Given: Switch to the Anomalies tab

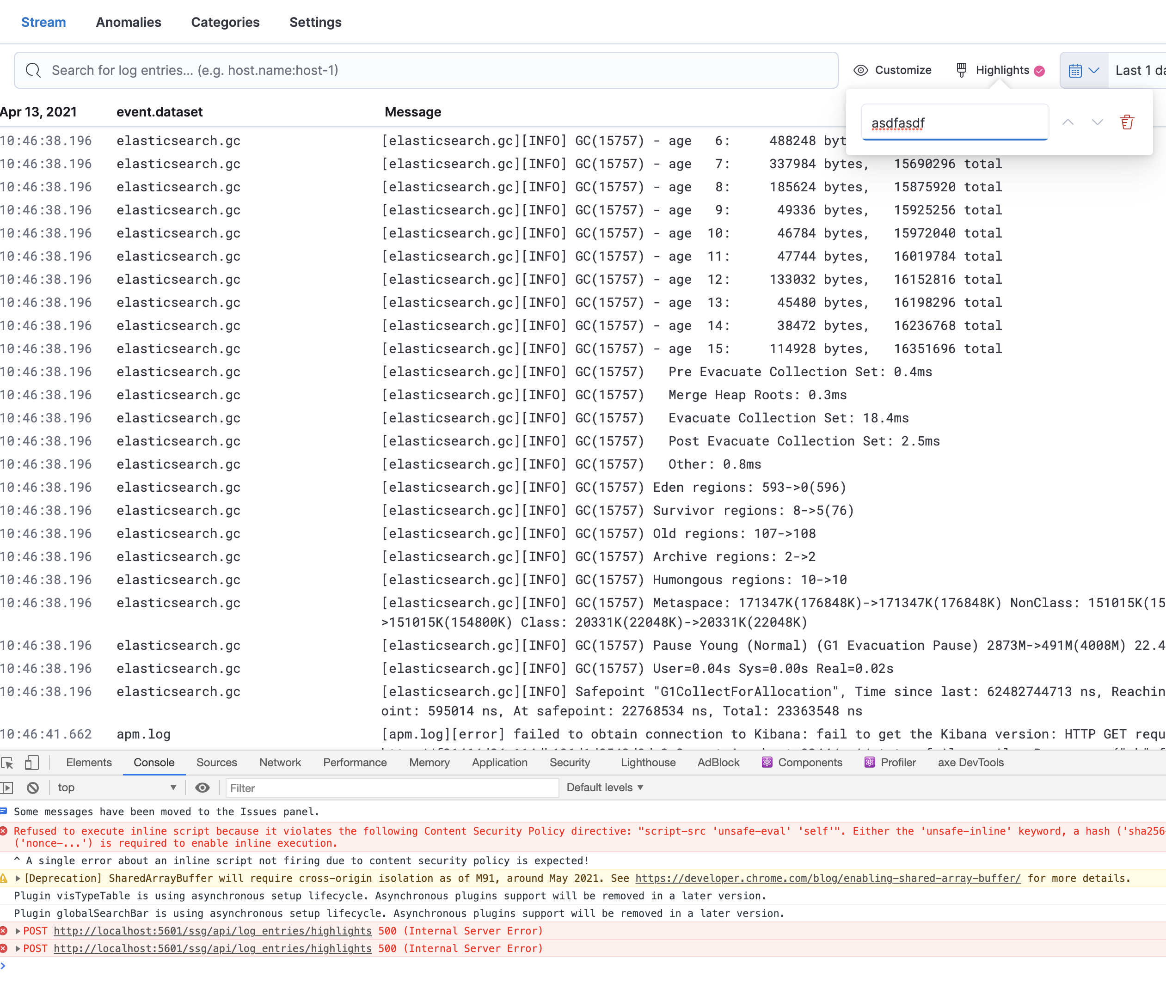Looking at the screenshot, I should pyautogui.click(x=129, y=23).
